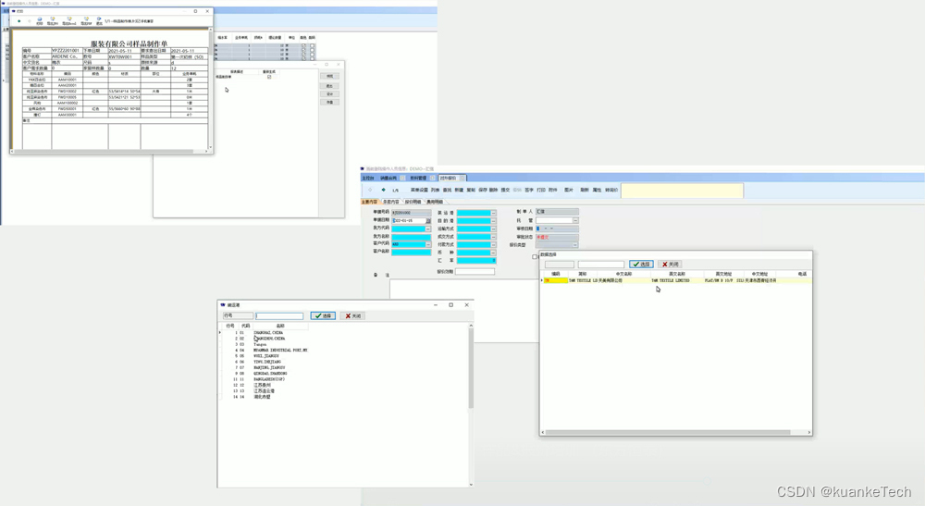Click grey previous-record arrow in quotation window toolbar

coord(370,190)
